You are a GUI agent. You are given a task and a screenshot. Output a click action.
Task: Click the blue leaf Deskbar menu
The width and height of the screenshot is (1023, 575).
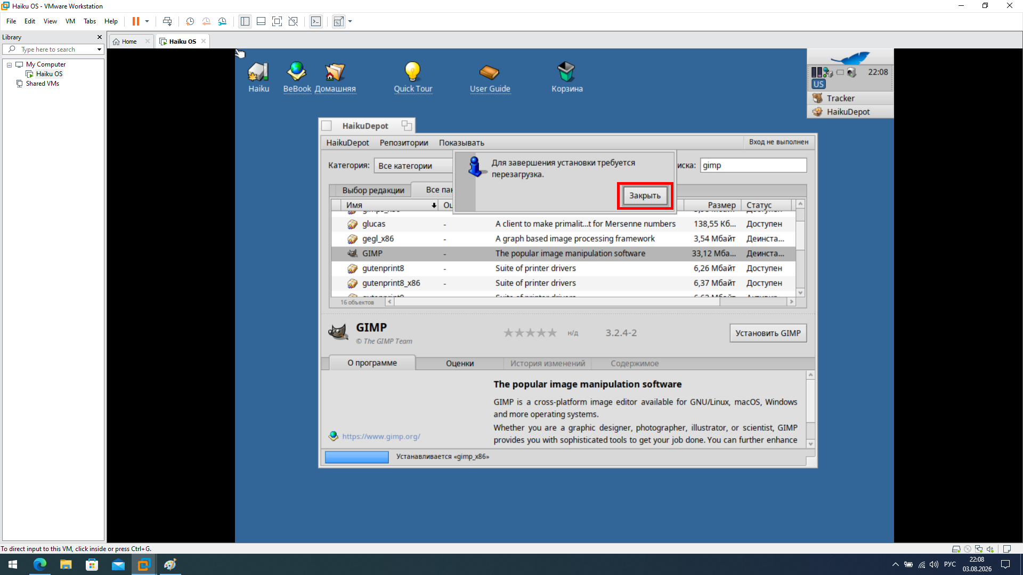[x=850, y=57]
